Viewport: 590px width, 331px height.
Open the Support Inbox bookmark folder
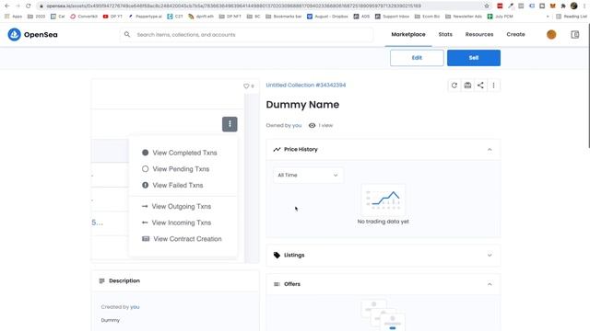[392, 17]
